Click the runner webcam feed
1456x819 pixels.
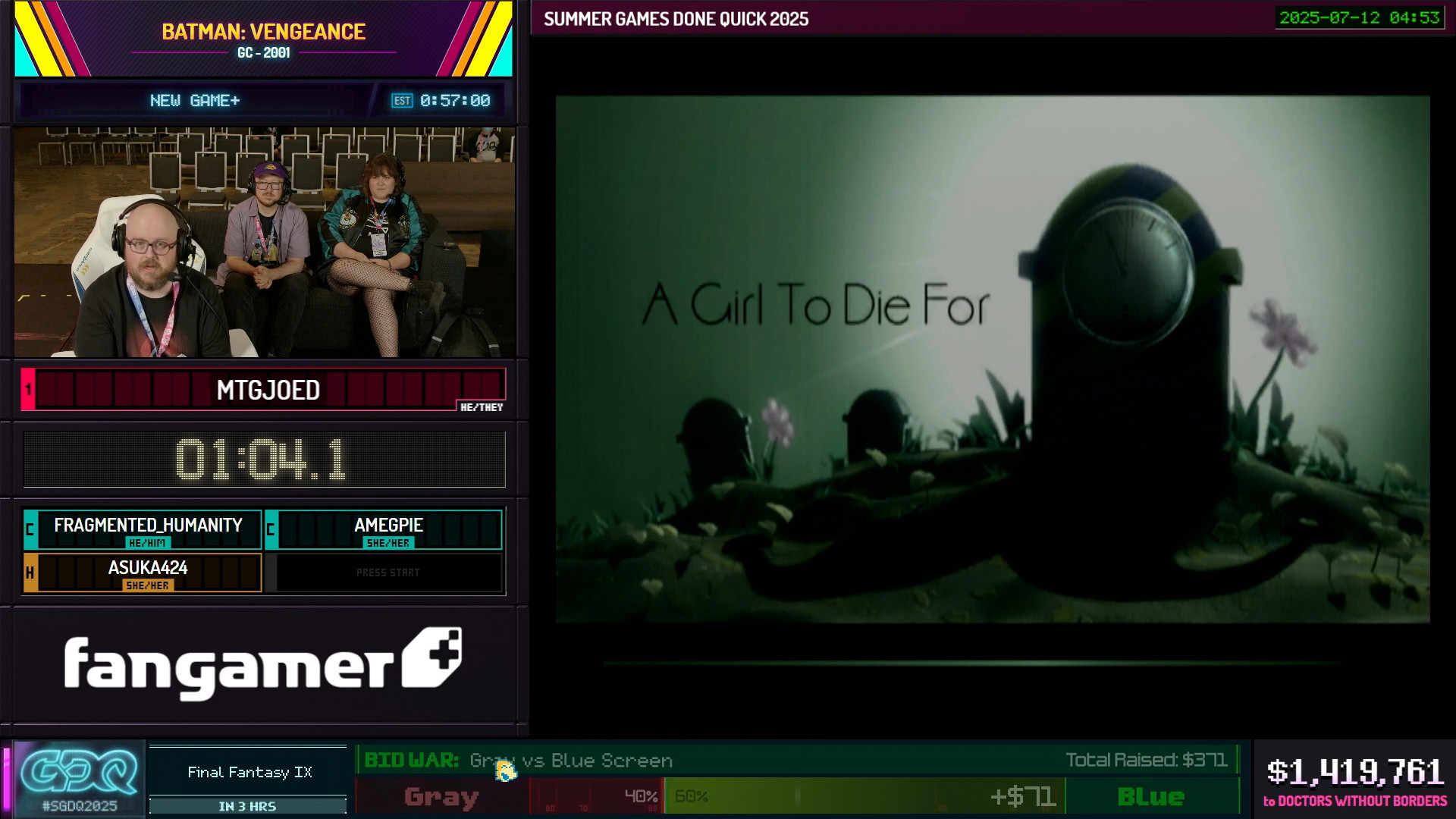[265, 242]
